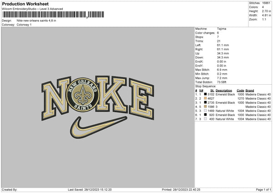Click the 'Stop Sequence:' heading

point(206,86)
